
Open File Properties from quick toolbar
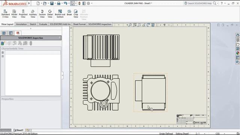tap(84, 3)
